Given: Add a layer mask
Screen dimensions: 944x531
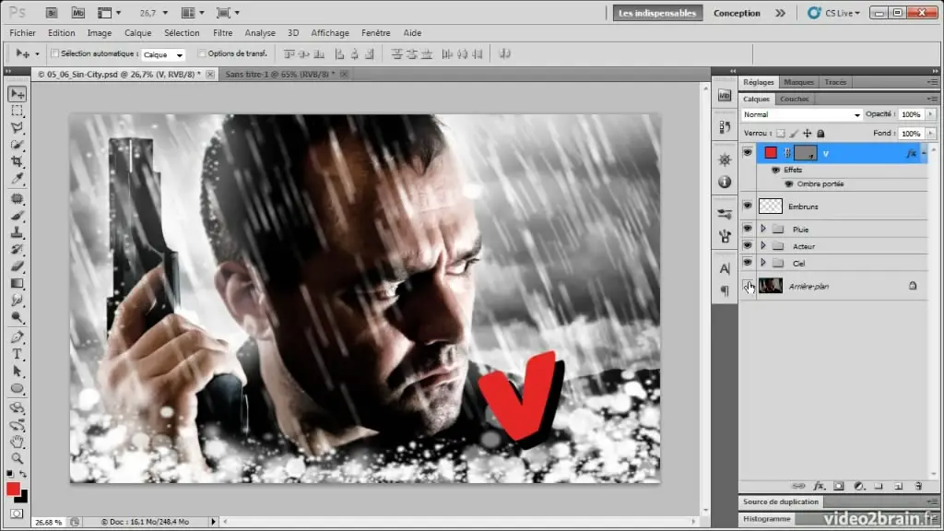Looking at the screenshot, I should 839,486.
